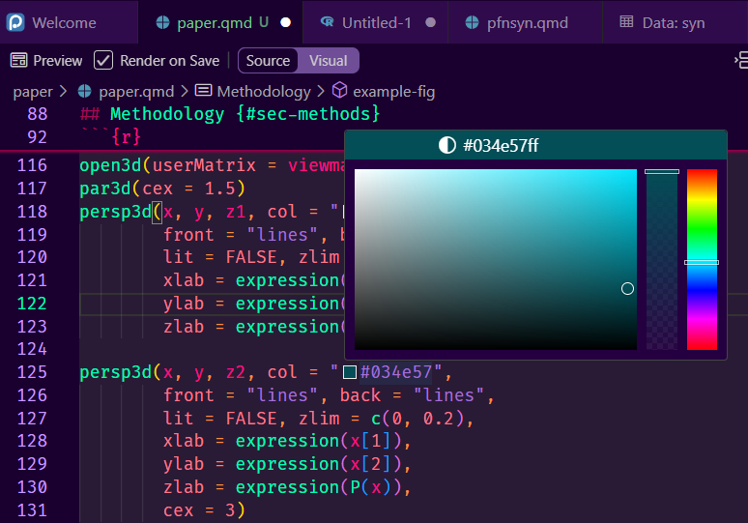Click the #034e57ff hex value header
This screenshot has width=748, height=523.
click(501, 145)
